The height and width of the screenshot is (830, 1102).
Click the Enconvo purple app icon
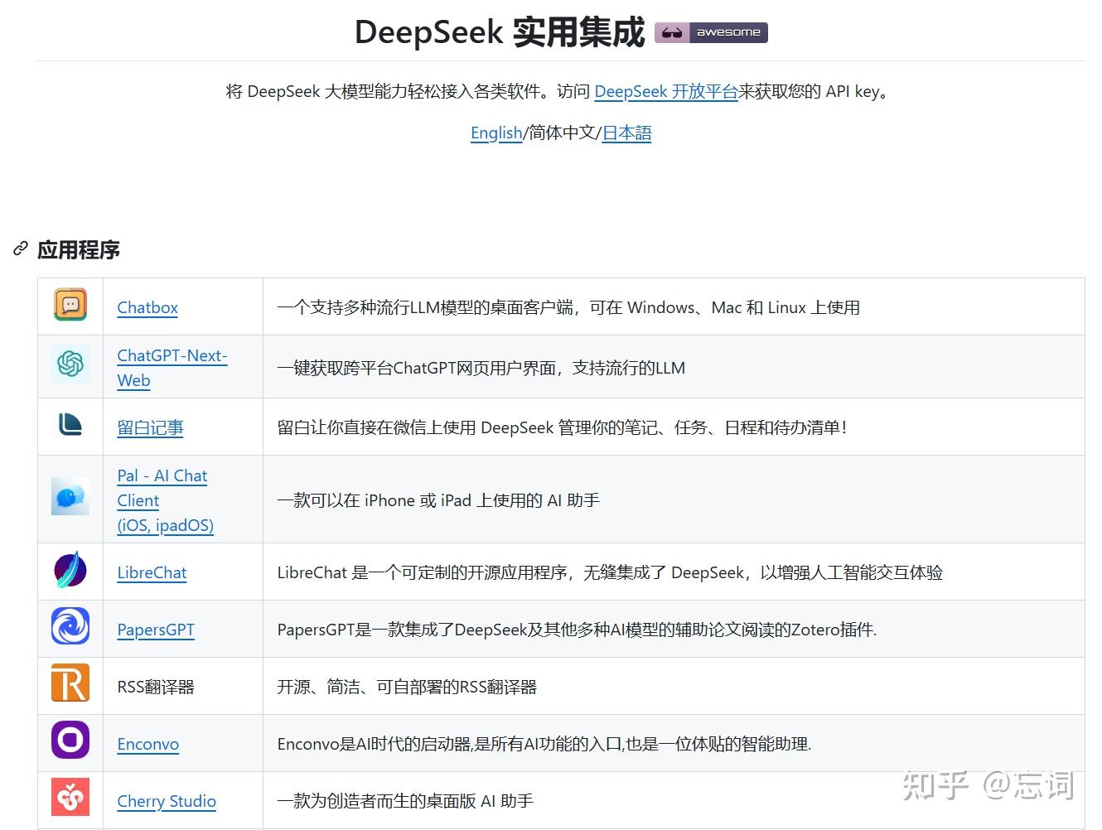70,740
